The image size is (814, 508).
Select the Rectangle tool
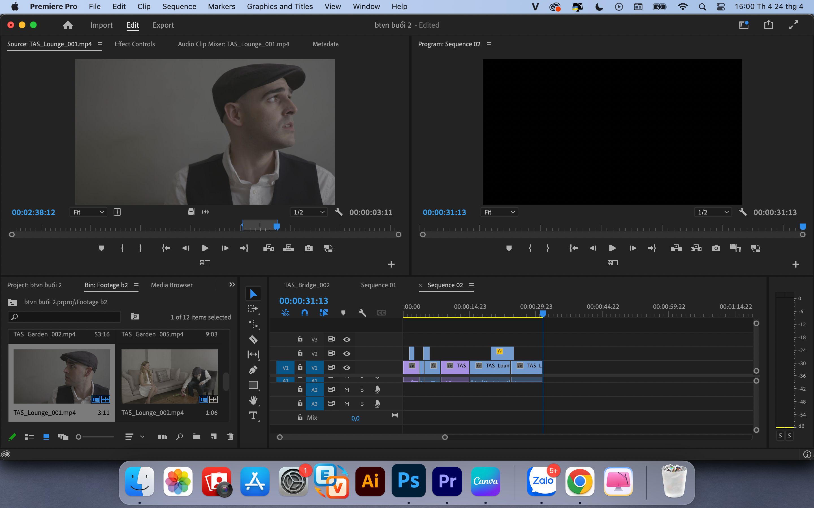(x=253, y=385)
